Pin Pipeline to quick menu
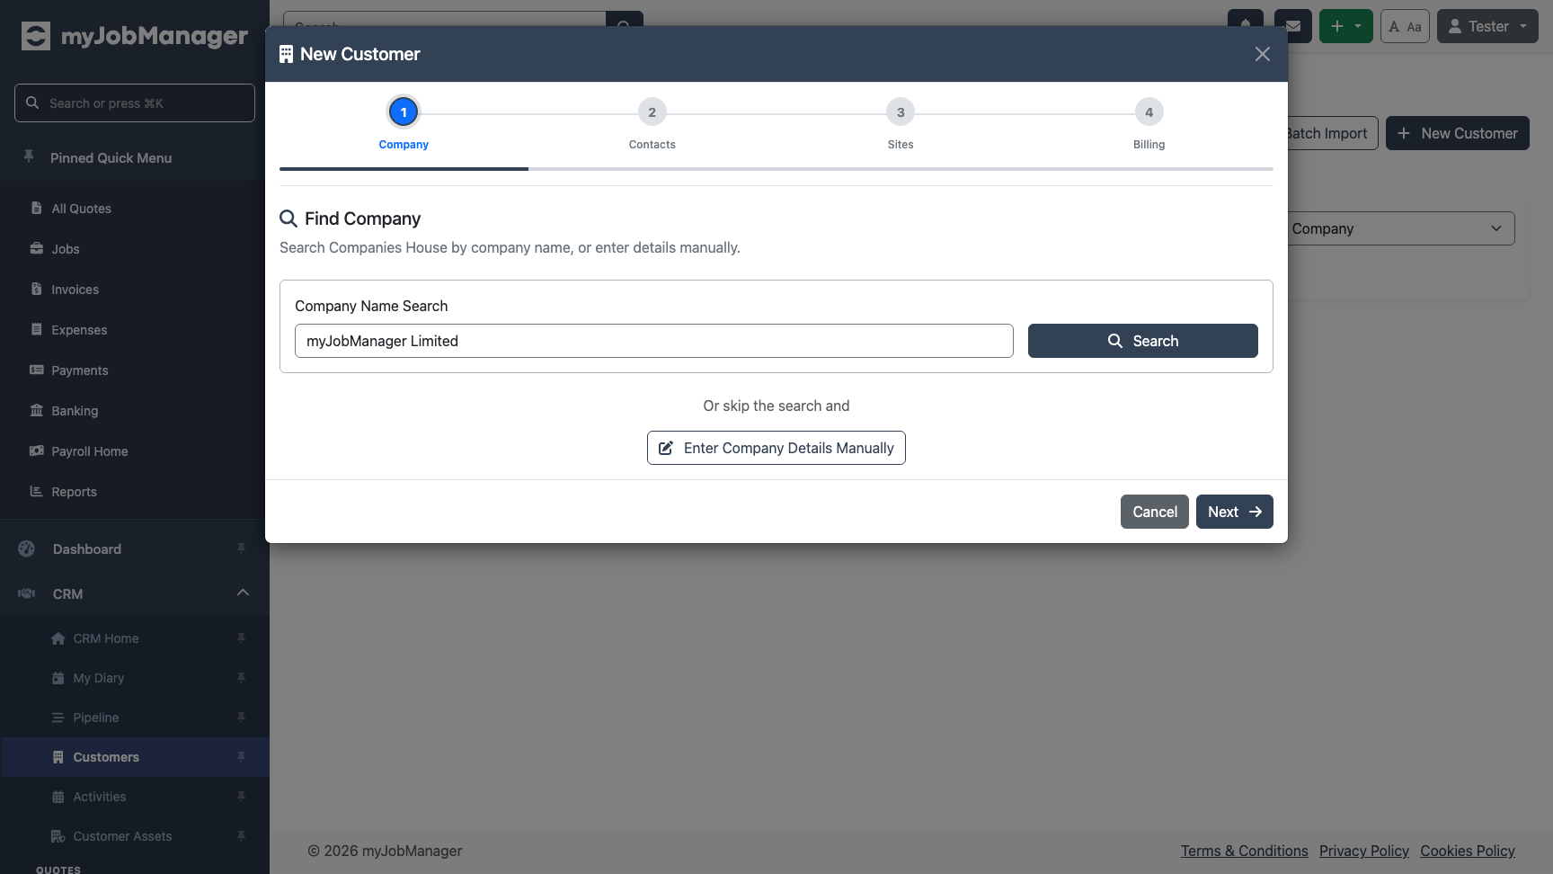This screenshot has height=874, width=1553. (x=241, y=718)
